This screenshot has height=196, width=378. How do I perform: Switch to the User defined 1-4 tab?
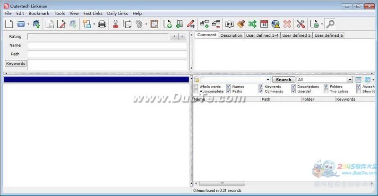pos(262,35)
